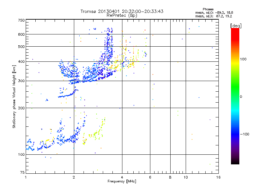Click the 'Stationary phase Virtual Height [km]' y-axis title
The width and height of the screenshot is (257, 193).
14,96
